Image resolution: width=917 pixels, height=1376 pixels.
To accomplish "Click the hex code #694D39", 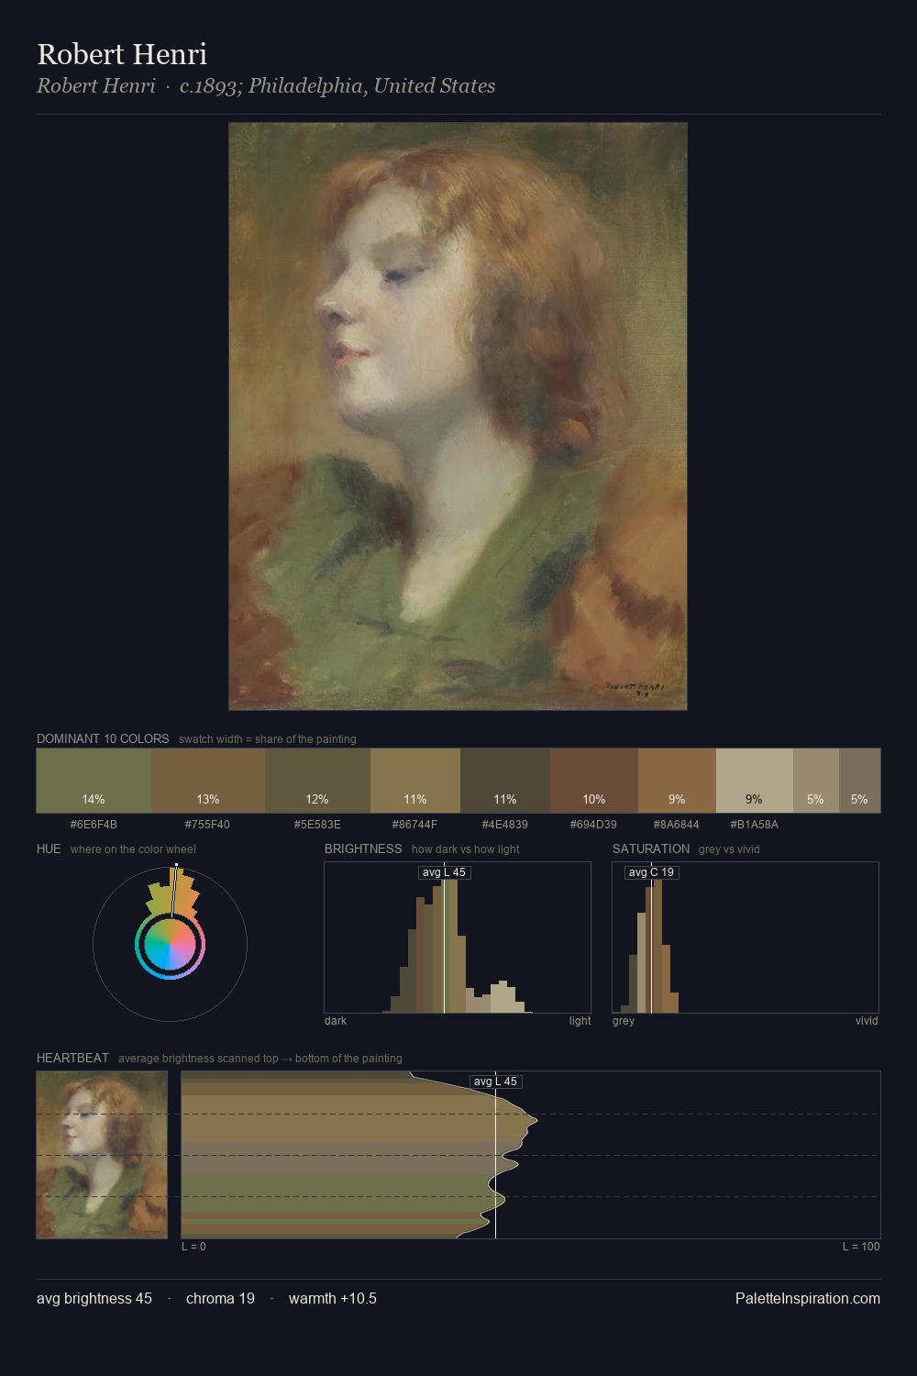I will click(x=593, y=825).
